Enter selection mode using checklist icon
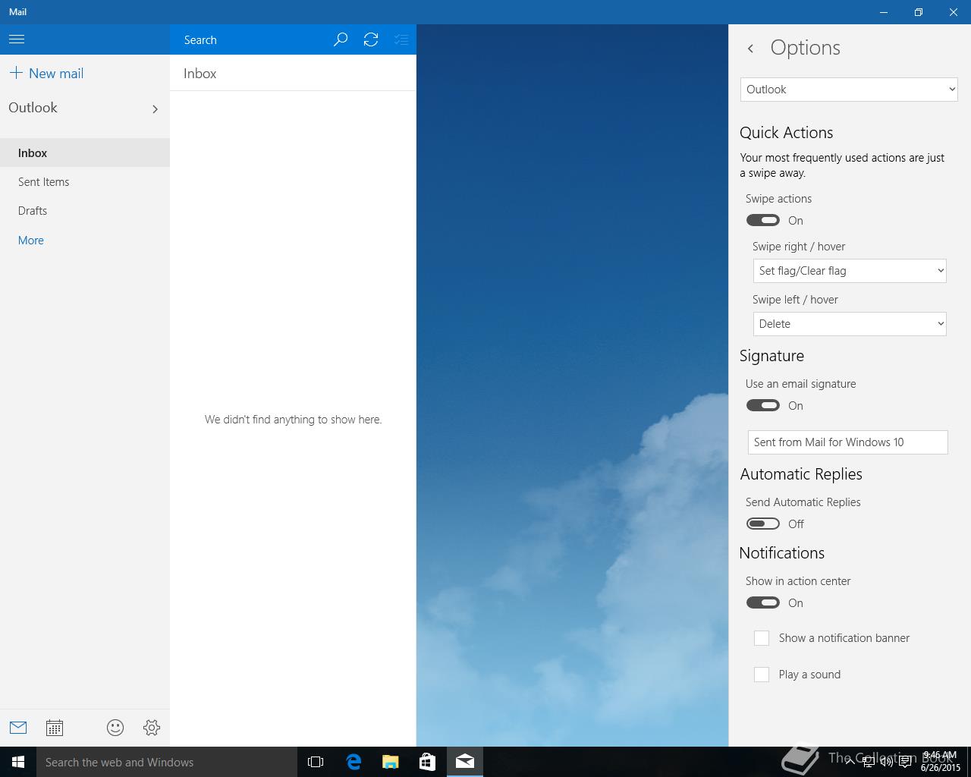 coord(401,39)
